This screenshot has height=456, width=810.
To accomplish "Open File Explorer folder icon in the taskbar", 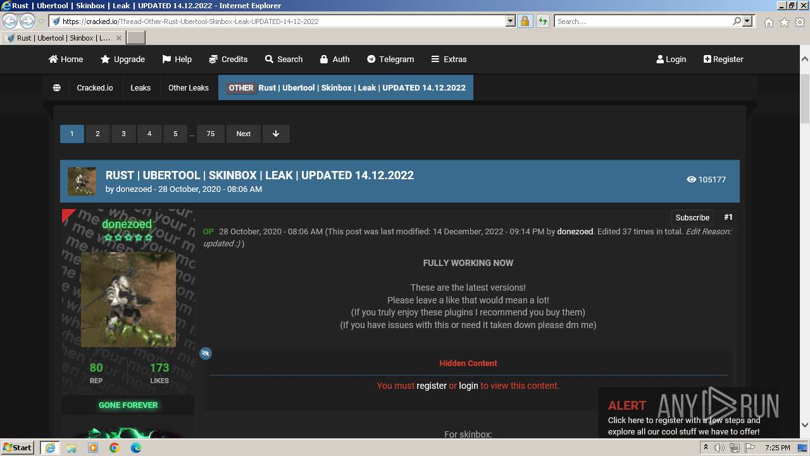I will (72, 448).
